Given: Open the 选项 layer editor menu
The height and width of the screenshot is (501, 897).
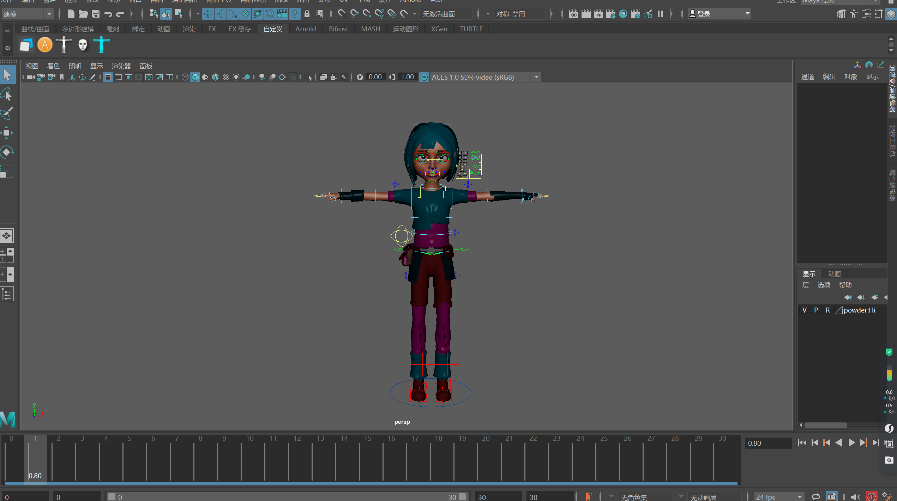Looking at the screenshot, I should pyautogui.click(x=824, y=285).
